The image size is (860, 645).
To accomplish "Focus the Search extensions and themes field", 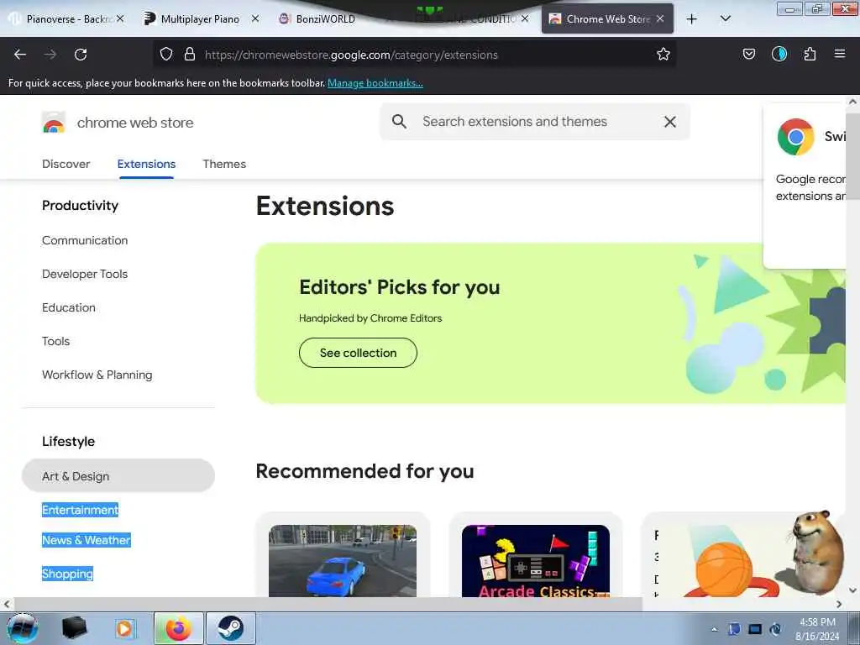I will pyautogui.click(x=535, y=122).
